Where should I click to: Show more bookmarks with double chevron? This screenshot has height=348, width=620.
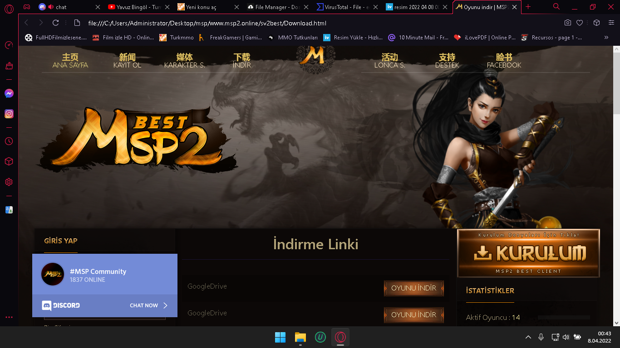pyautogui.click(x=606, y=38)
